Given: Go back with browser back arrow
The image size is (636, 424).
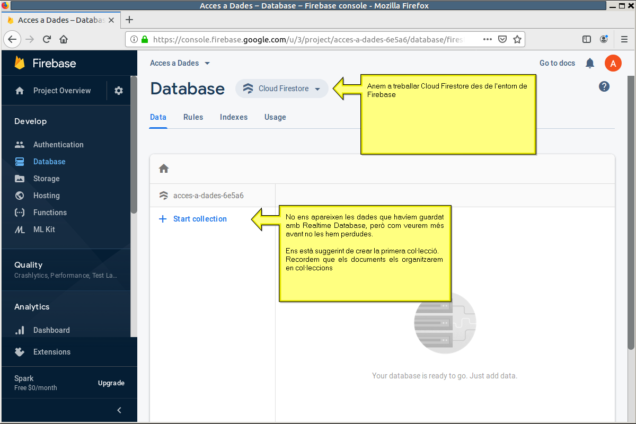Looking at the screenshot, I should [x=13, y=39].
